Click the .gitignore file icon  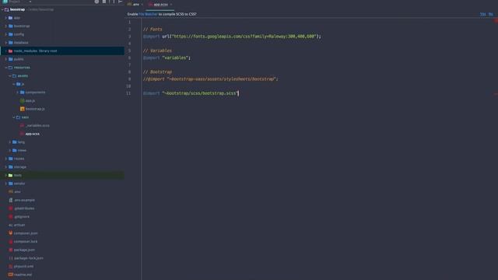(x=10, y=216)
